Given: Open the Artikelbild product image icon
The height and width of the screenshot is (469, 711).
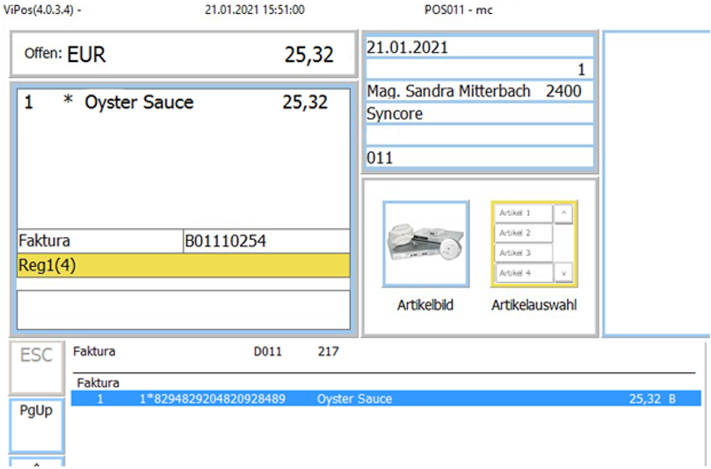Looking at the screenshot, I should coord(425,244).
